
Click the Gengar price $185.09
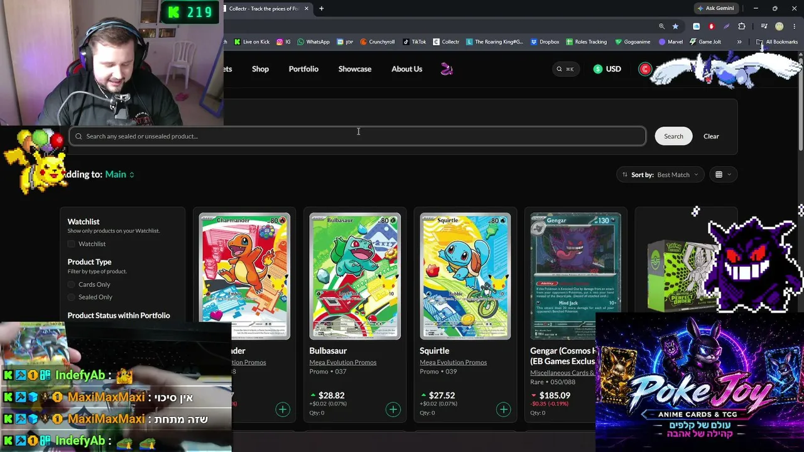[x=555, y=395]
